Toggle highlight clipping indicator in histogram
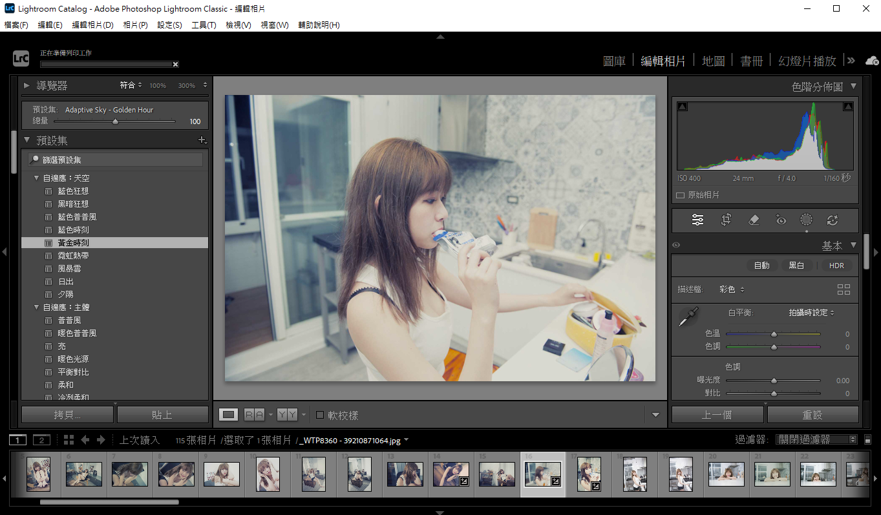 pyautogui.click(x=848, y=107)
